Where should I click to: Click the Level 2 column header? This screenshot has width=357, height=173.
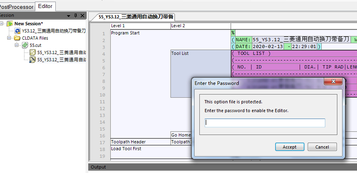[x=201, y=26]
